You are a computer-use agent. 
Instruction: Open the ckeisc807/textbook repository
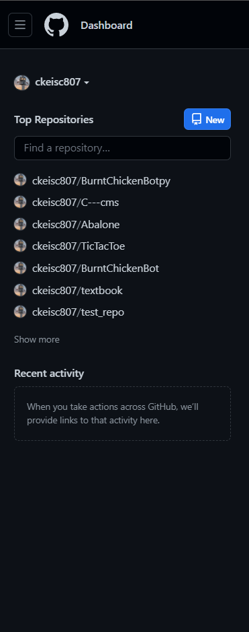(x=77, y=291)
